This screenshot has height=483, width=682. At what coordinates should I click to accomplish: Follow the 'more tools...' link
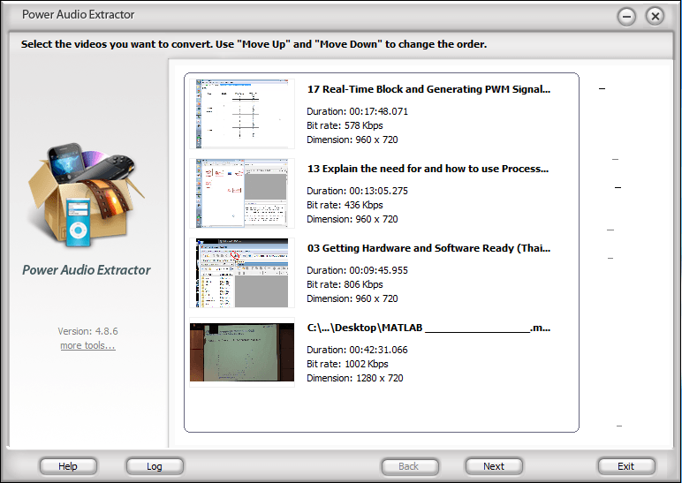(x=87, y=345)
